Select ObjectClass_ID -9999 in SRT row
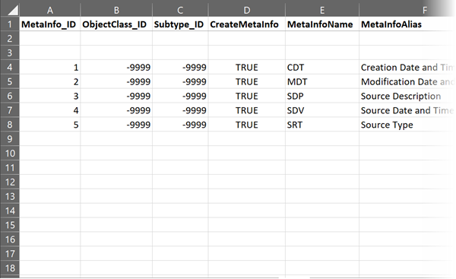 pyautogui.click(x=116, y=125)
